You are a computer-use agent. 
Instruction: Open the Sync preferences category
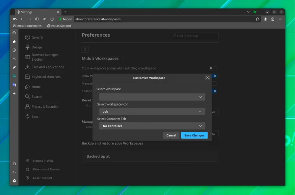(x=32, y=116)
